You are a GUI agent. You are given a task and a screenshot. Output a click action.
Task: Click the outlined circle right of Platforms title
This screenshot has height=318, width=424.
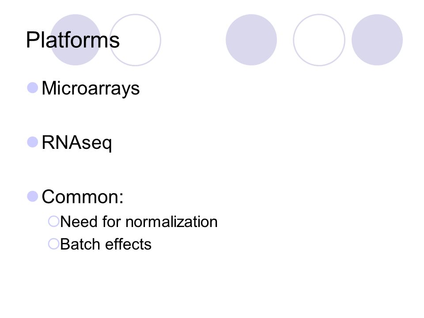pos(135,40)
